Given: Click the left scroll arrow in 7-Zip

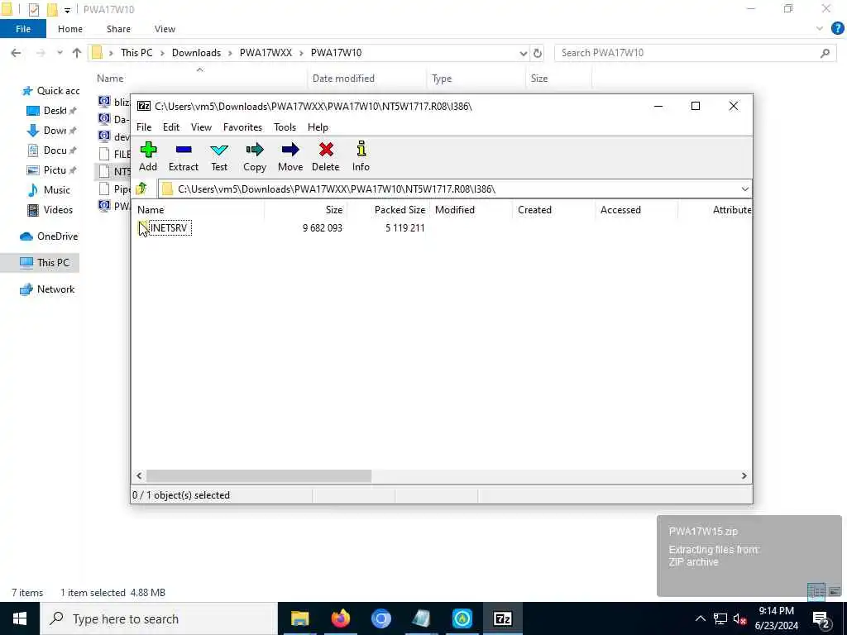Looking at the screenshot, I should click(139, 475).
